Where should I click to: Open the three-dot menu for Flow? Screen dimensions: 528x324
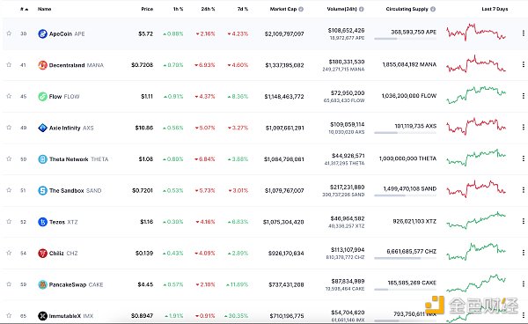[523, 96]
